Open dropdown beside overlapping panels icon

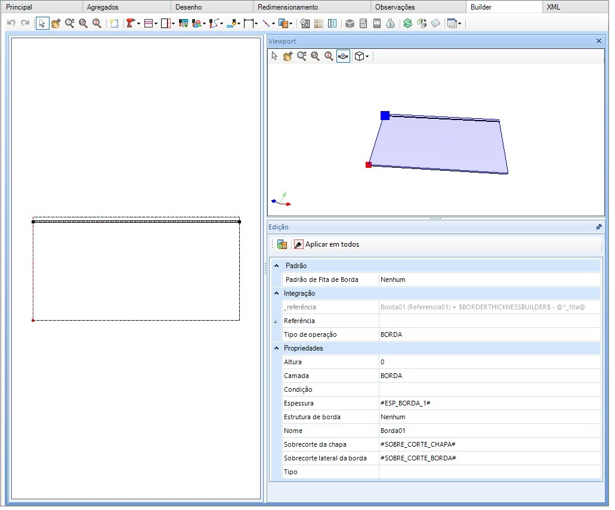[x=290, y=24]
